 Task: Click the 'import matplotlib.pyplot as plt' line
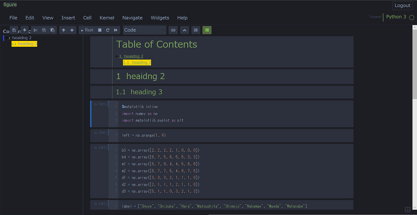[153, 120]
